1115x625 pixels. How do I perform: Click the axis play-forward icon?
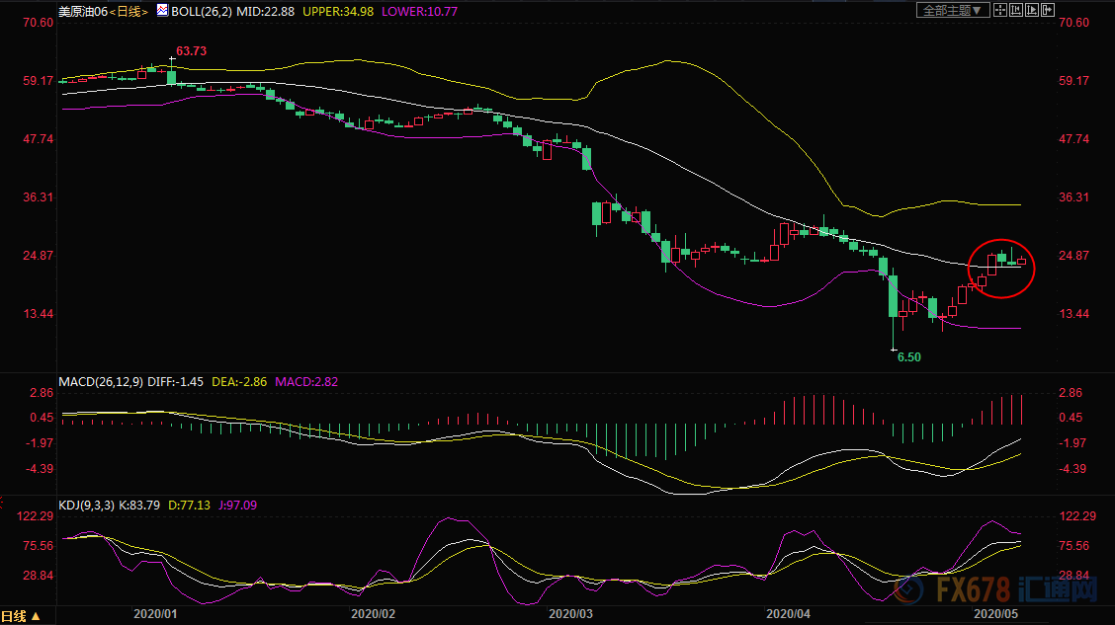(x=1031, y=10)
